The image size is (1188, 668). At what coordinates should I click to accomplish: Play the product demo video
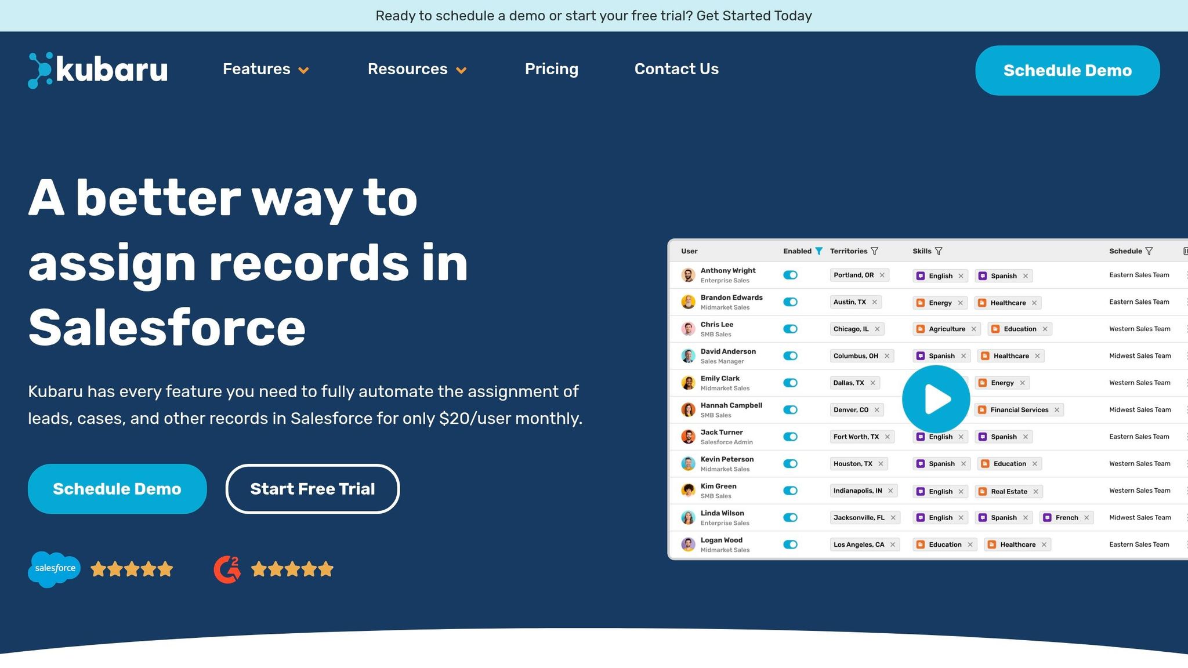click(936, 399)
